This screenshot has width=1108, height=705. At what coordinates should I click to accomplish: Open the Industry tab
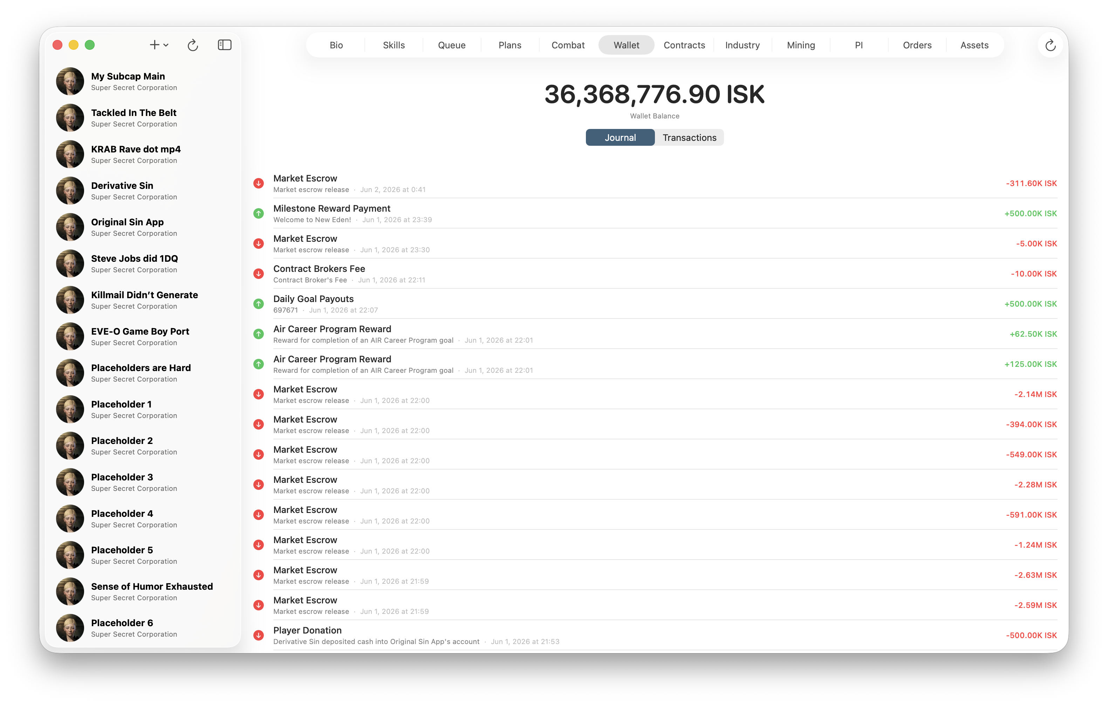(743, 45)
